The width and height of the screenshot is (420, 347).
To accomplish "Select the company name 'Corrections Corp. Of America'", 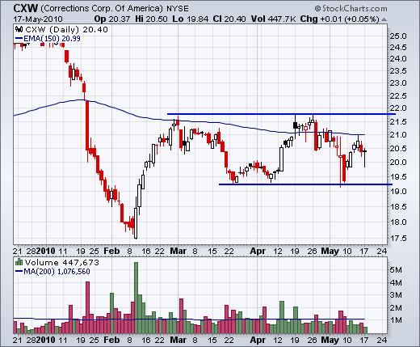I will click(x=102, y=9).
